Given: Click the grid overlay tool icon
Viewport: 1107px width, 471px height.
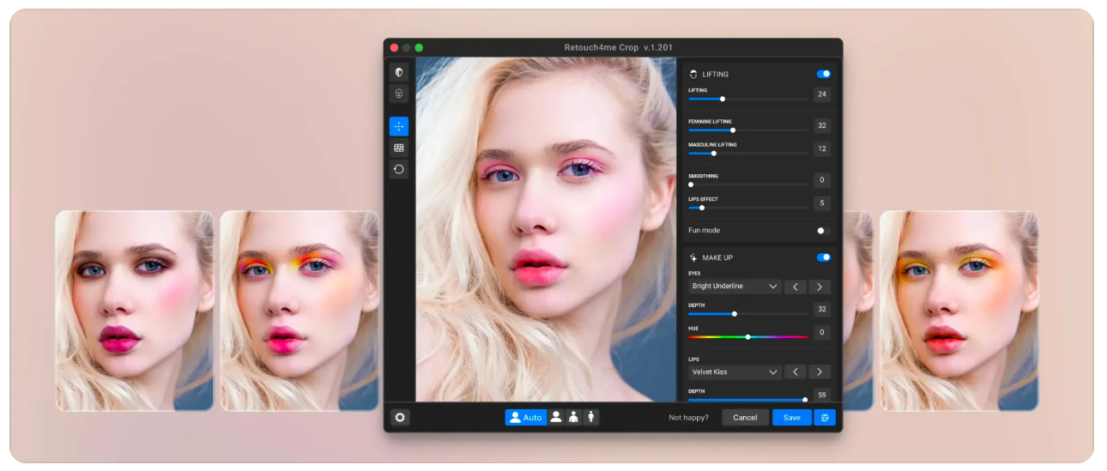Looking at the screenshot, I should point(399,148).
